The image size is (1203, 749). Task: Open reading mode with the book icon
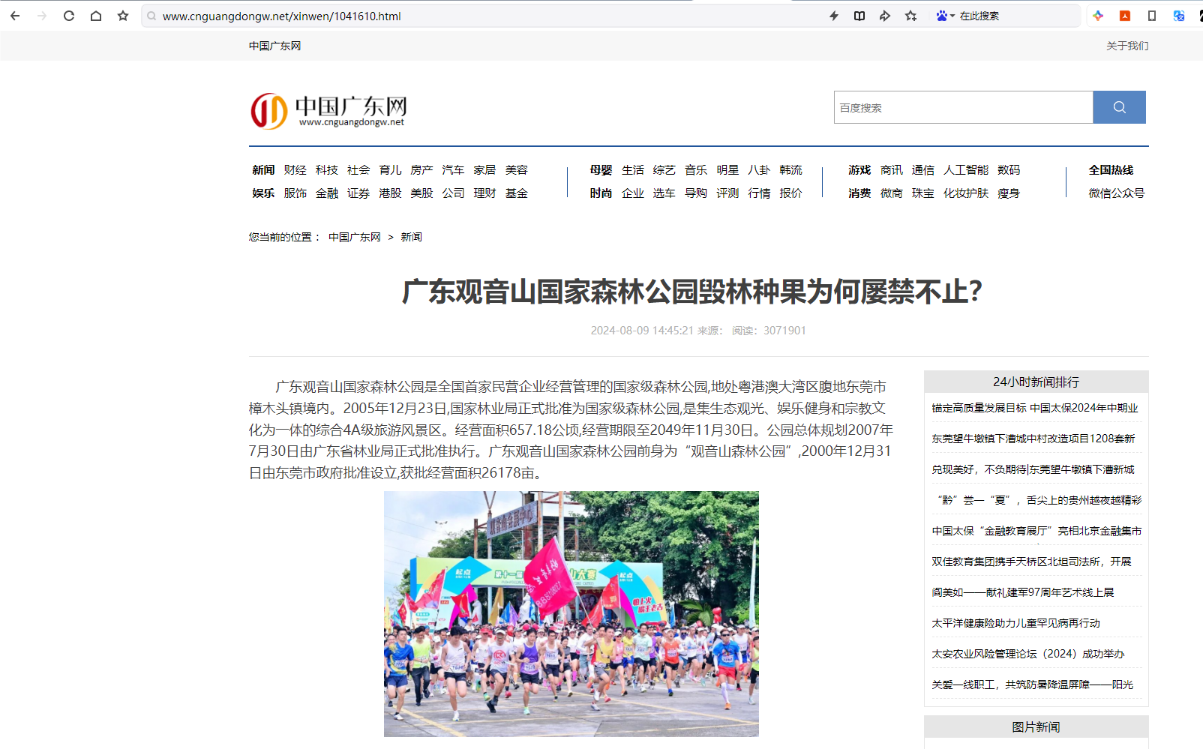point(859,16)
